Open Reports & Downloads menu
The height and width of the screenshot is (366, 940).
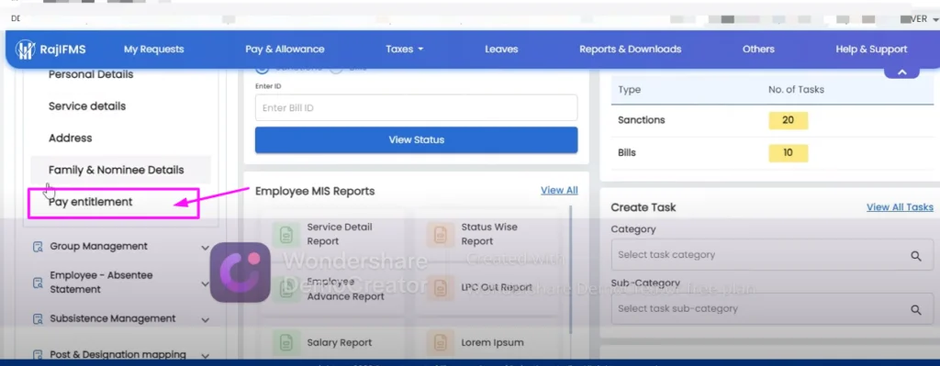[x=630, y=50]
